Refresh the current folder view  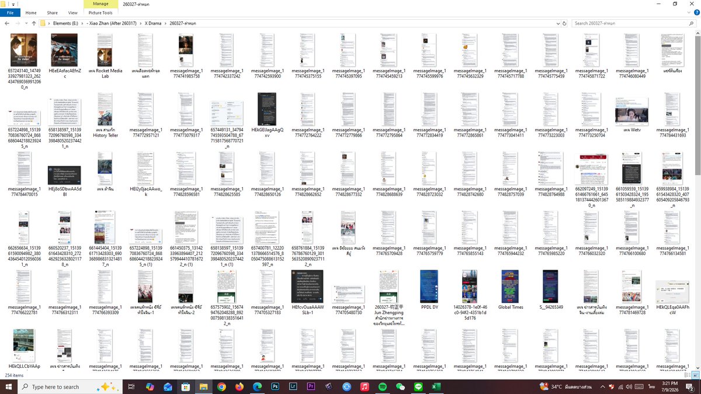(565, 23)
